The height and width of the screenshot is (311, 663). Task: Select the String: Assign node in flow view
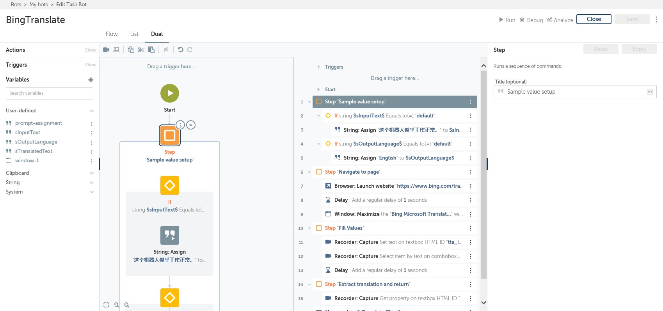click(170, 235)
